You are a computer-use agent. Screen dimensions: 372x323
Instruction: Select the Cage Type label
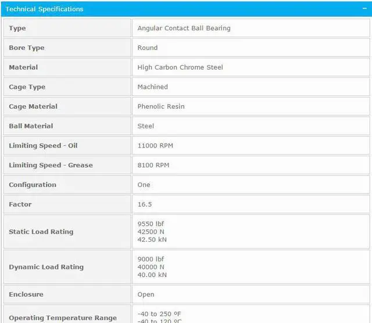tap(27, 87)
